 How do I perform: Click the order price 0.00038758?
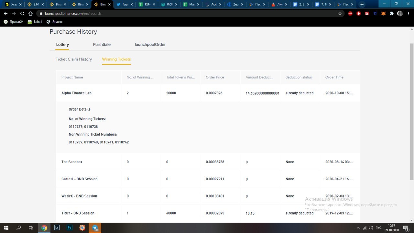coord(215,162)
